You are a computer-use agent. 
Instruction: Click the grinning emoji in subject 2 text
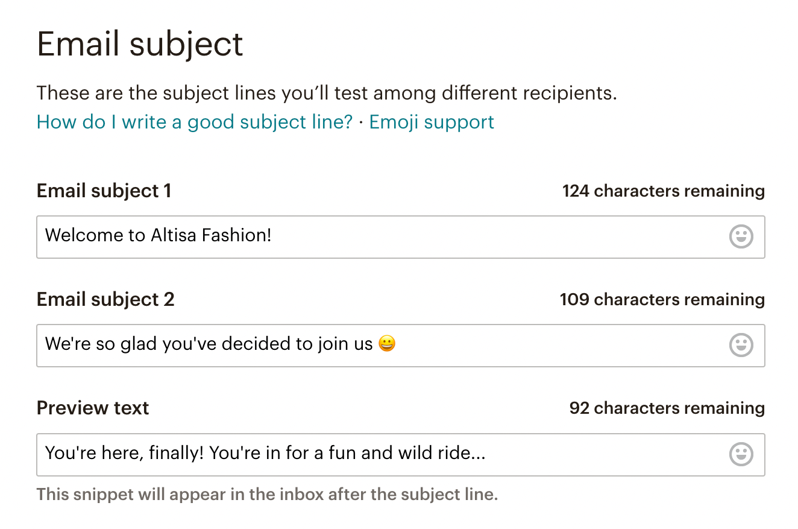point(387,344)
